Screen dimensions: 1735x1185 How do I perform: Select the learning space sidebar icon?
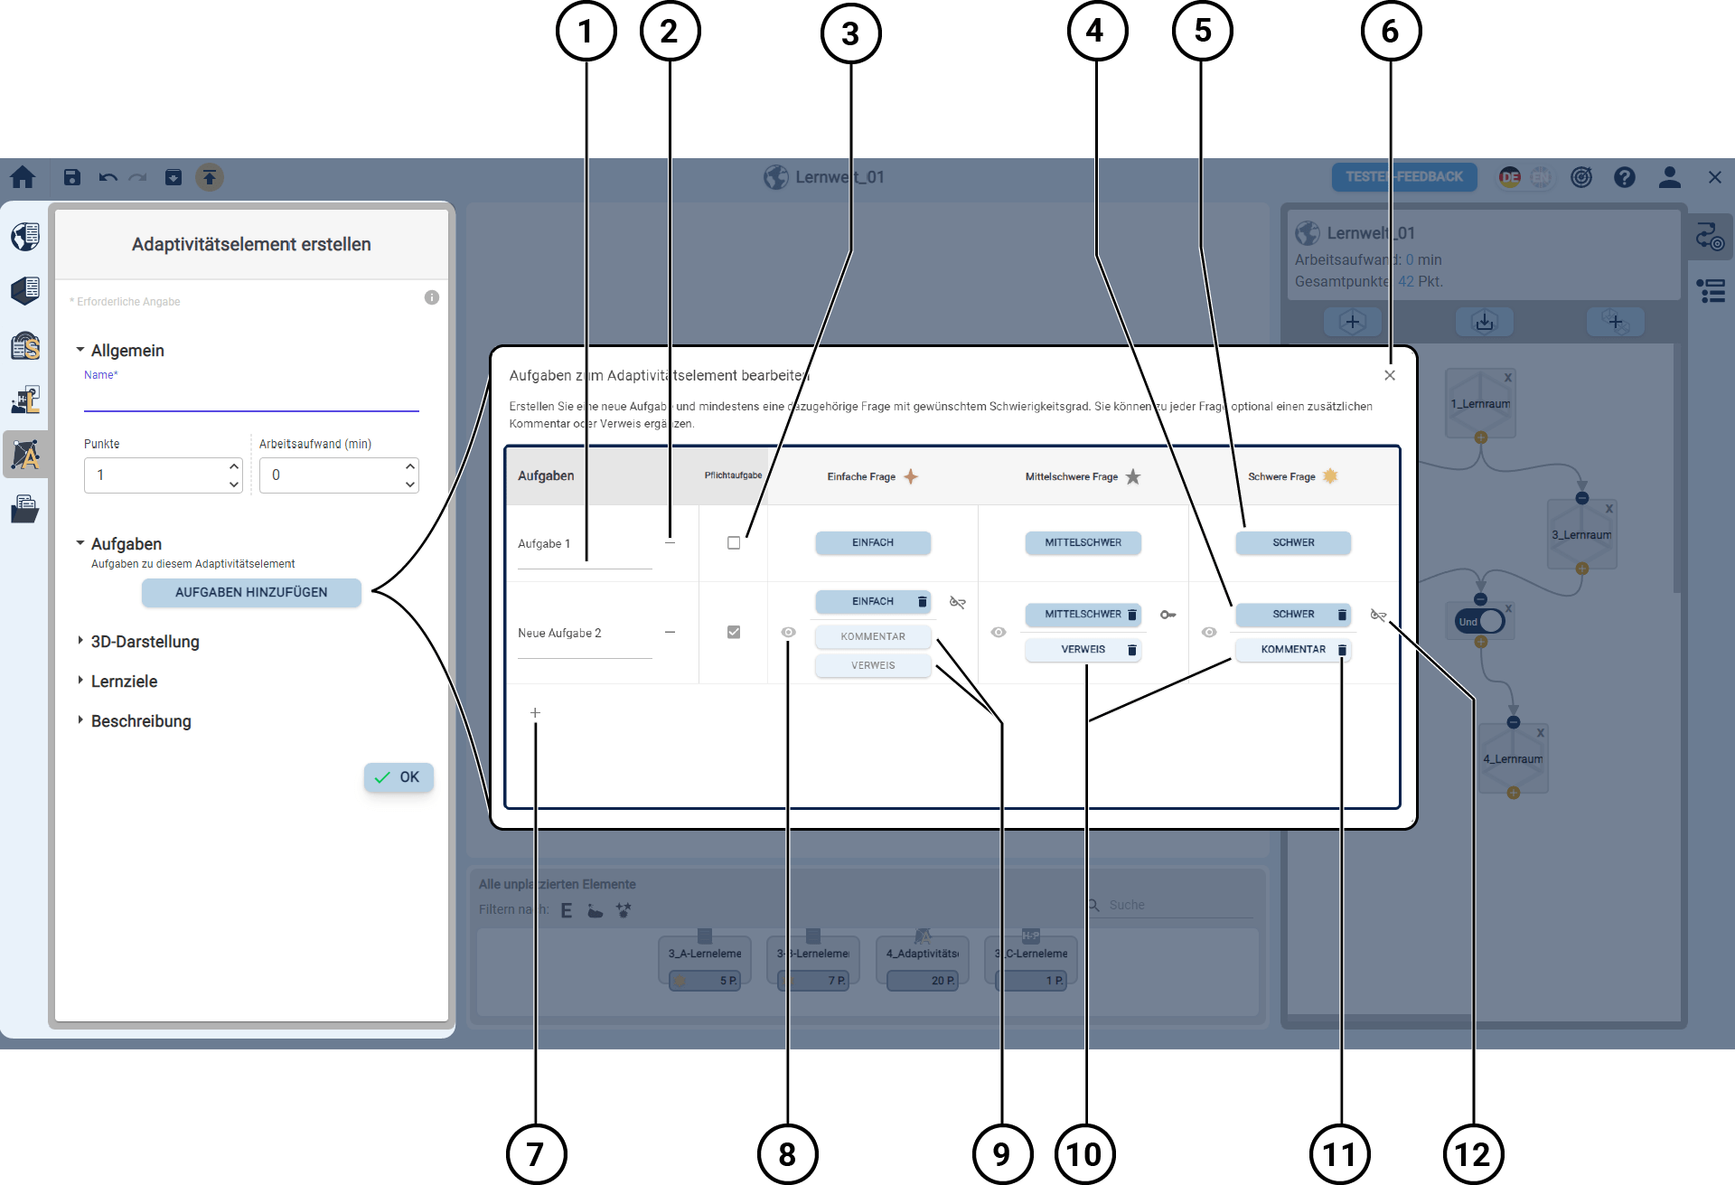[x=25, y=290]
